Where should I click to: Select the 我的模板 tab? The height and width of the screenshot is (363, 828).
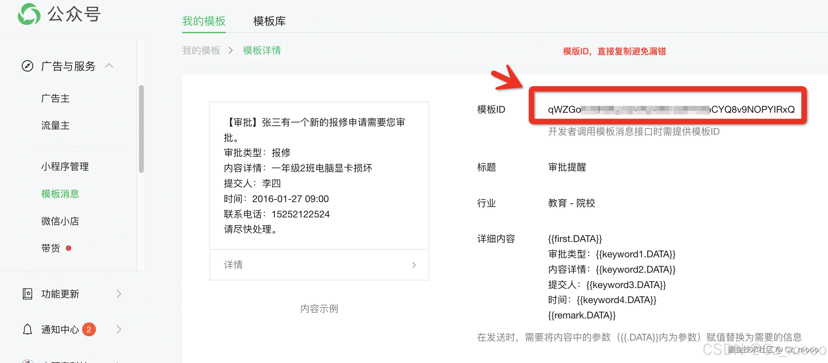(x=204, y=21)
